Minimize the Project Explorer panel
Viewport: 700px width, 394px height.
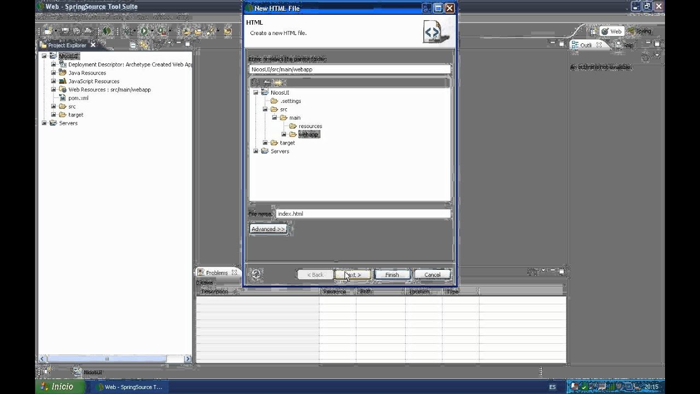click(179, 42)
